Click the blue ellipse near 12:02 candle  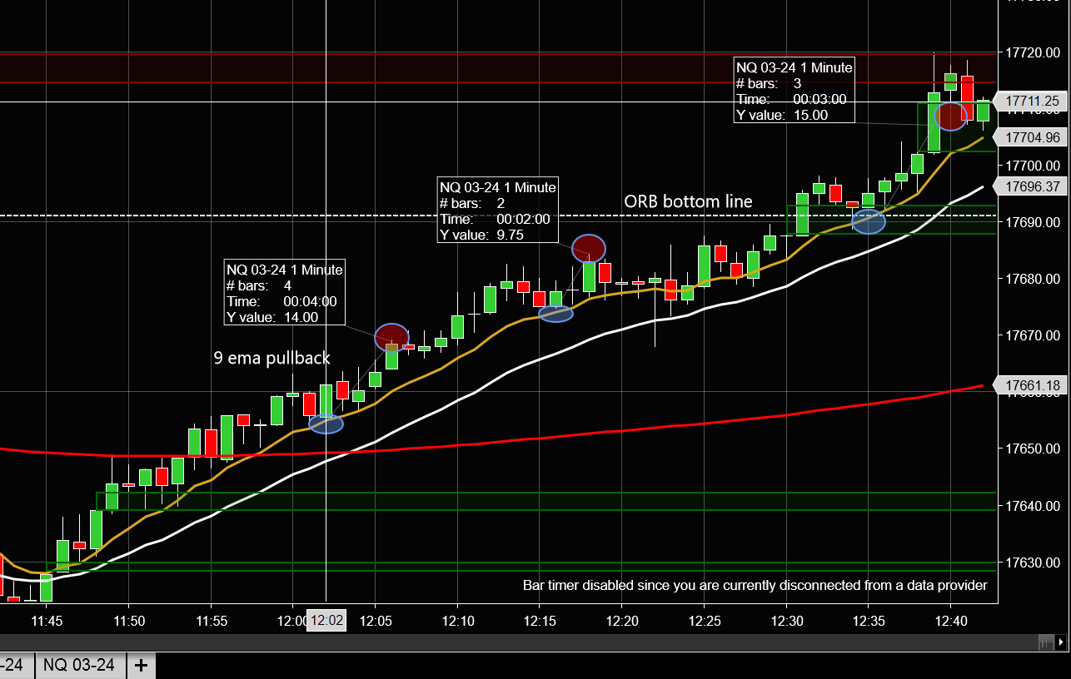(x=326, y=424)
